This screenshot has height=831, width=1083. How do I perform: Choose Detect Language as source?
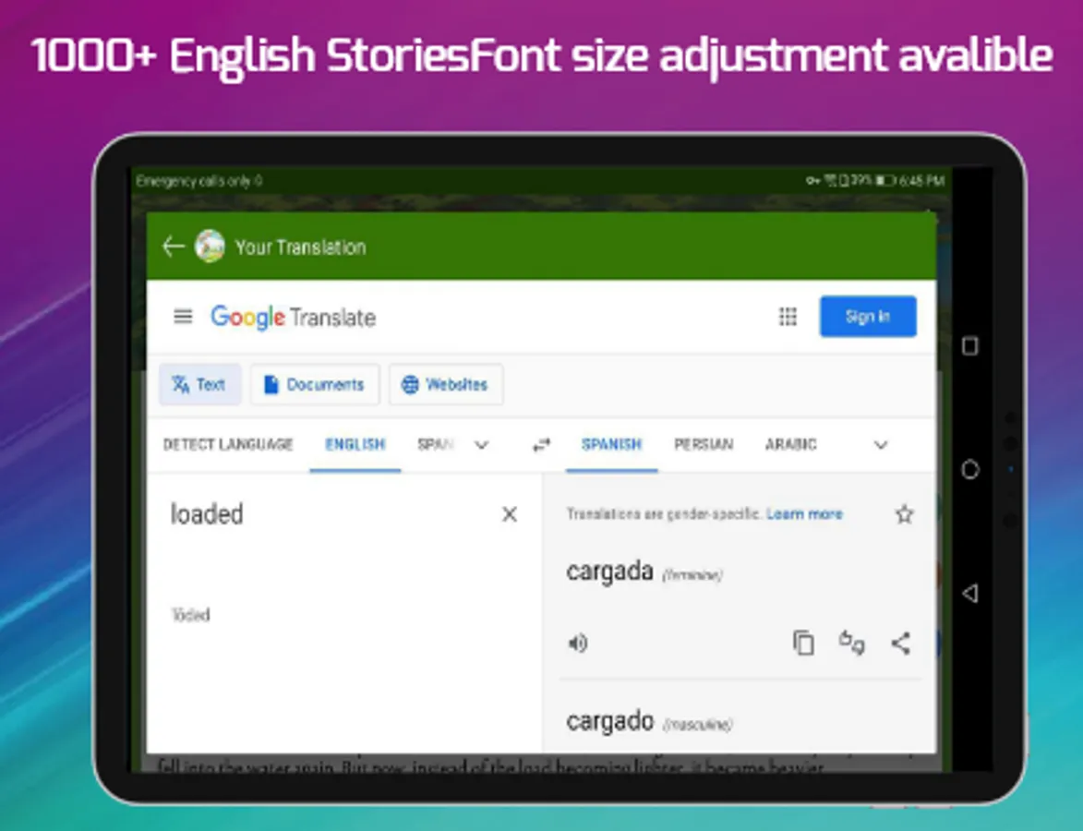(228, 444)
